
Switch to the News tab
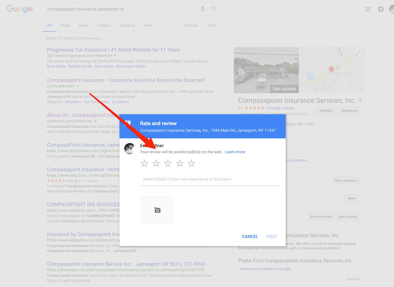coord(84,25)
